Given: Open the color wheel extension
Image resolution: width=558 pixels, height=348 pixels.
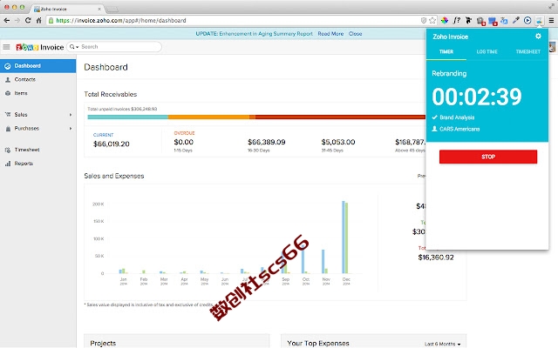Looking at the screenshot, I should (x=445, y=21).
